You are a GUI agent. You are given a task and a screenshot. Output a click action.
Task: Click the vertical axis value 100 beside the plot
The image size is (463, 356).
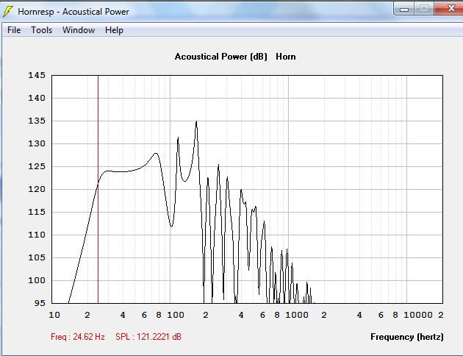[37, 280]
